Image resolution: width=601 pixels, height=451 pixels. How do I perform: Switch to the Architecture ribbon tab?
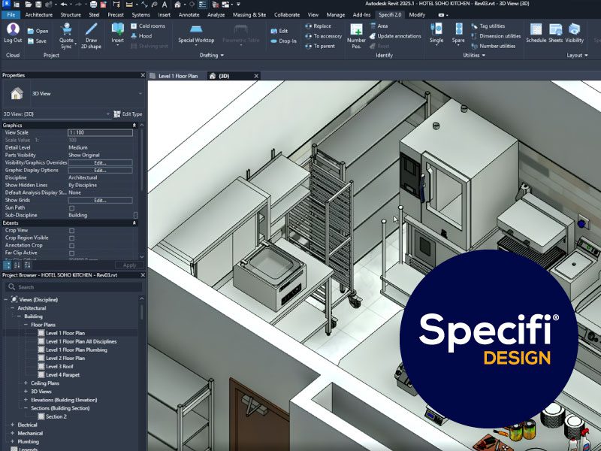(x=39, y=14)
